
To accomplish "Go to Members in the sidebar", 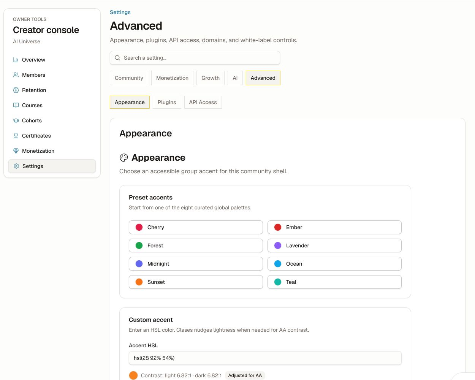I will 52,75.
